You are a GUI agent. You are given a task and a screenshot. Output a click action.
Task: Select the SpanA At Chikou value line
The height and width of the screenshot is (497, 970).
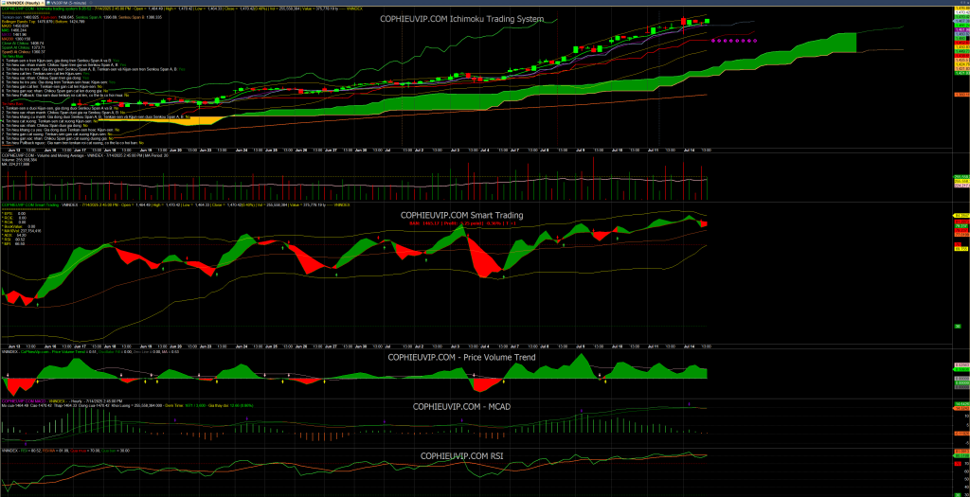coord(24,47)
